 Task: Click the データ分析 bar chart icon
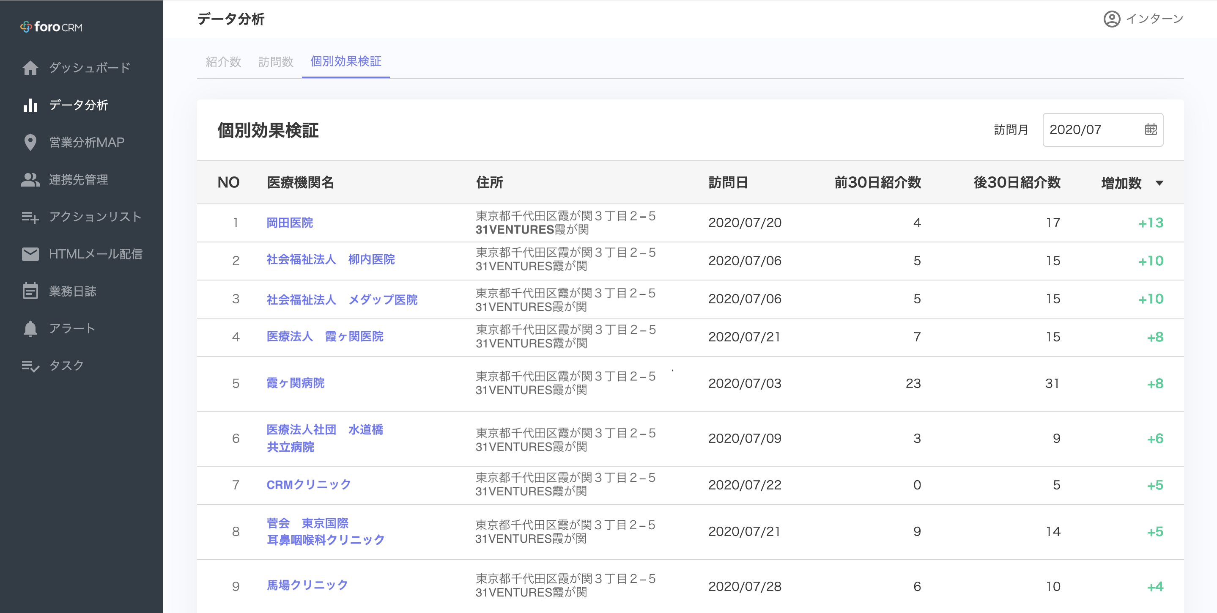pyautogui.click(x=30, y=105)
